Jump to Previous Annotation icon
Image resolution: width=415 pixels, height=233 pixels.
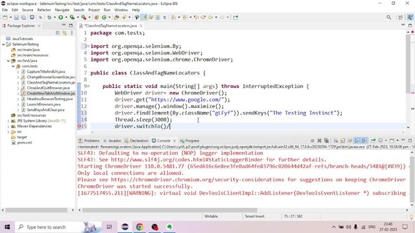(185, 17)
